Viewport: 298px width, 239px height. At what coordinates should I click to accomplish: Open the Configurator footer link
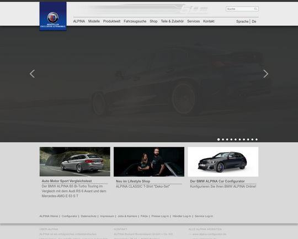(x=70, y=216)
